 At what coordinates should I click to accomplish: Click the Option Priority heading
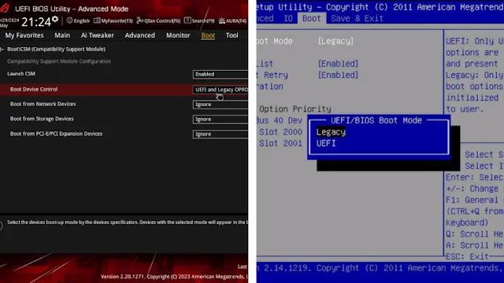(x=295, y=109)
